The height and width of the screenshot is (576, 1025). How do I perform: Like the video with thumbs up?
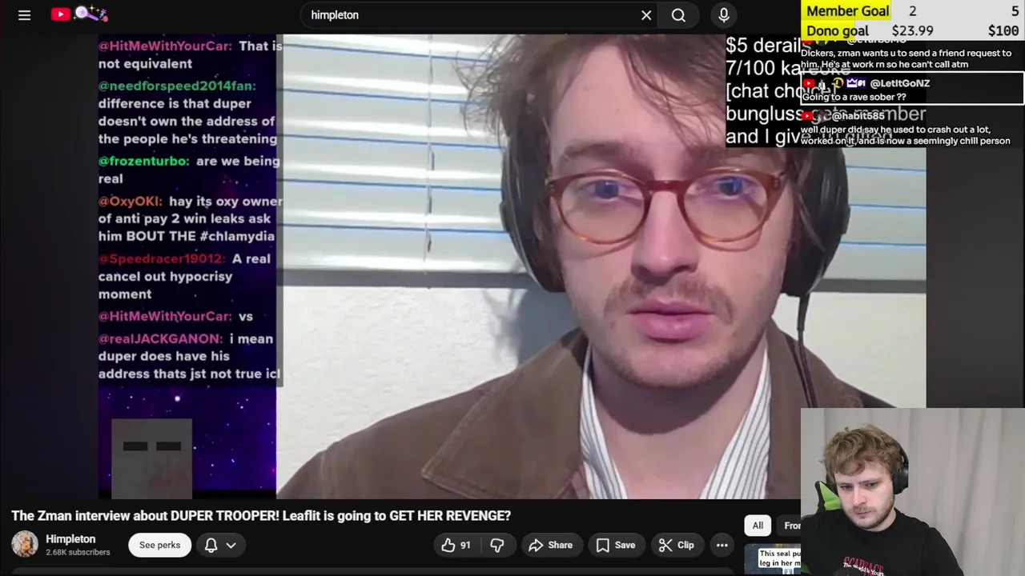click(x=456, y=545)
